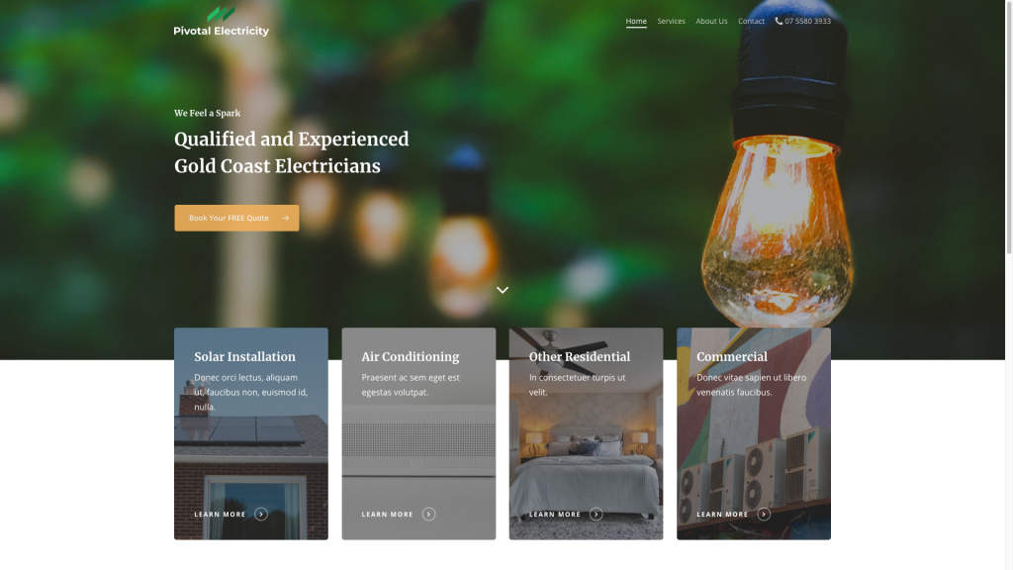Click the page's vertical scrollbar thumb
The height and width of the screenshot is (570, 1013).
pos(1009,127)
